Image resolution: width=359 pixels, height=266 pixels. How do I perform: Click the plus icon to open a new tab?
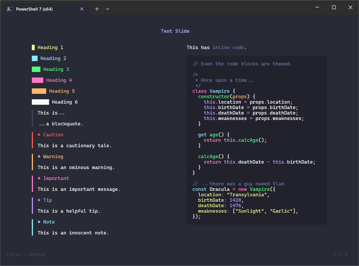point(97,9)
